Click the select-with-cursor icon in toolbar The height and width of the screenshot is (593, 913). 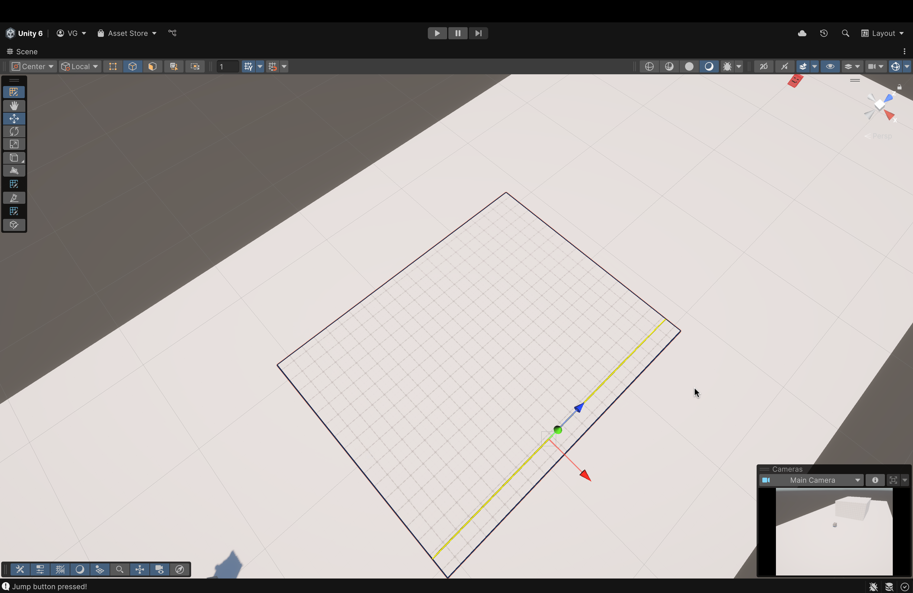[x=174, y=66]
